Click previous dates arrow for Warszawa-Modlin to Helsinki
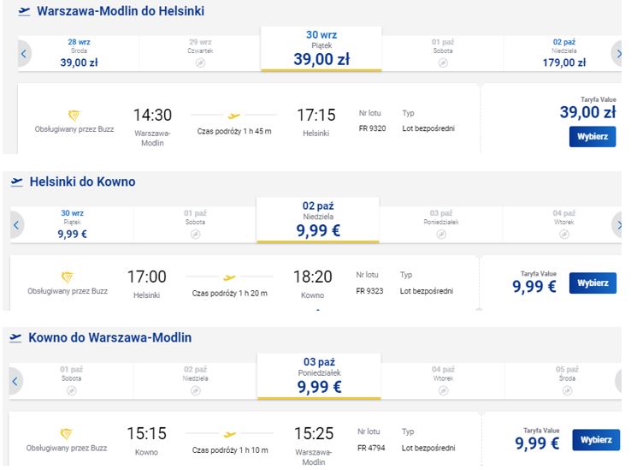This screenshot has width=637, height=470. coord(24,54)
